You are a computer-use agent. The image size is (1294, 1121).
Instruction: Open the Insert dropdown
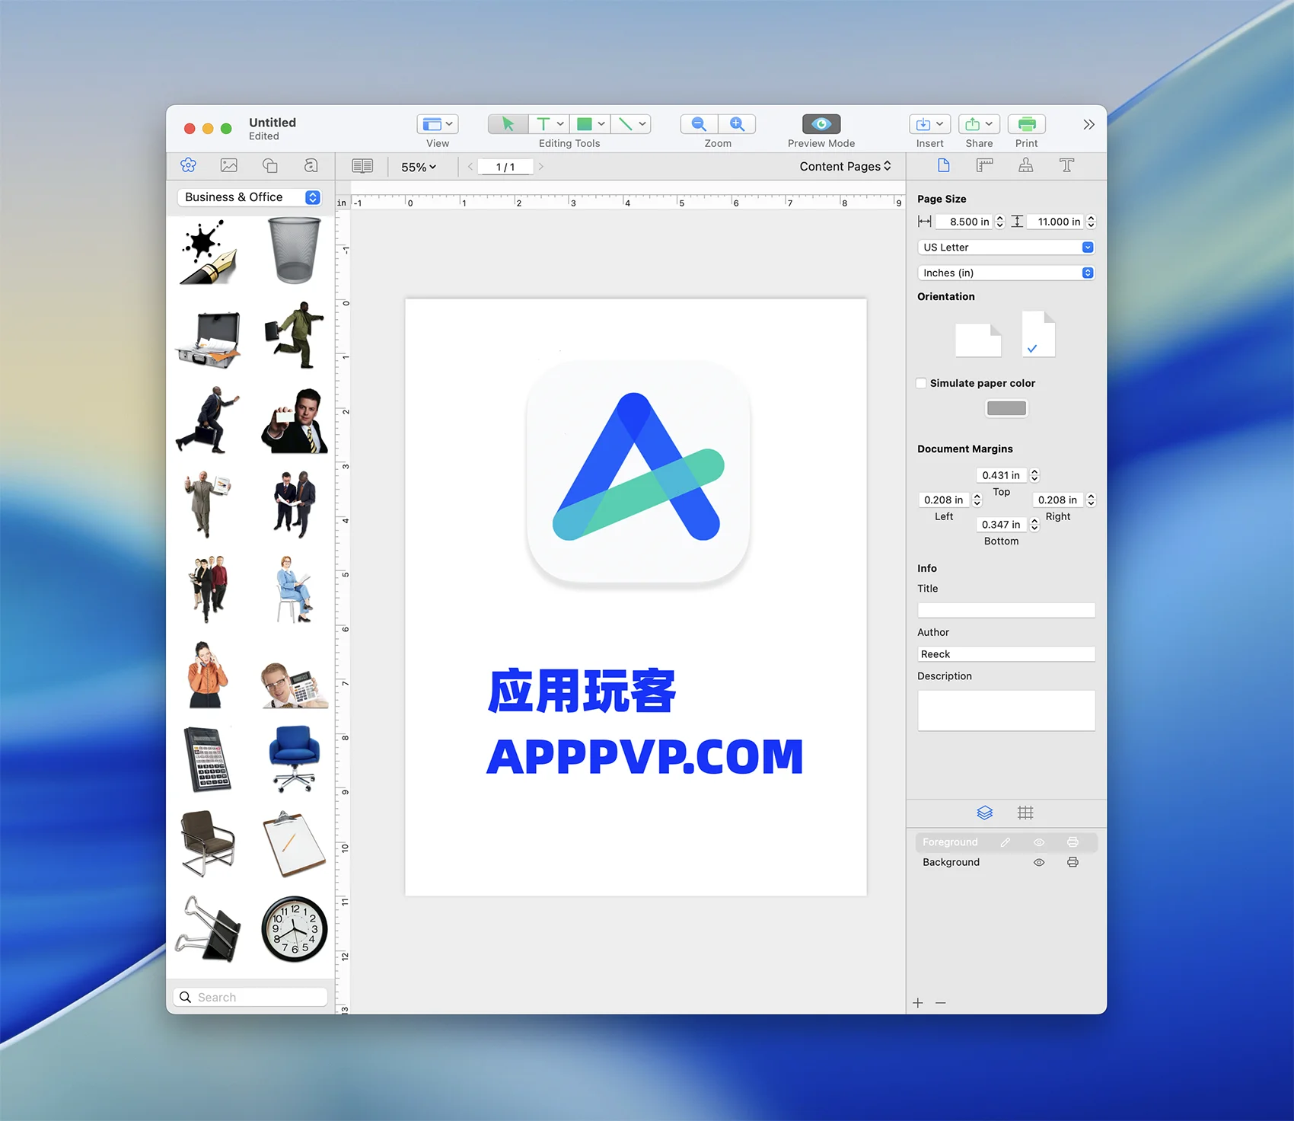[929, 124]
